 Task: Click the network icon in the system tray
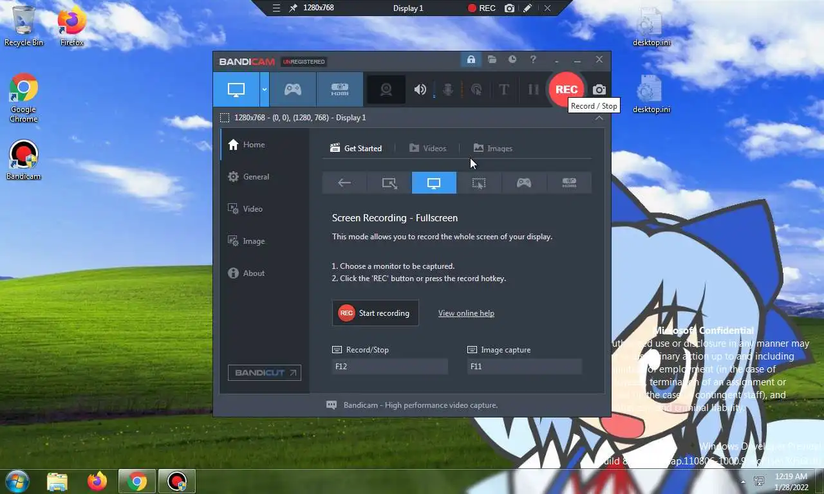pos(760,481)
